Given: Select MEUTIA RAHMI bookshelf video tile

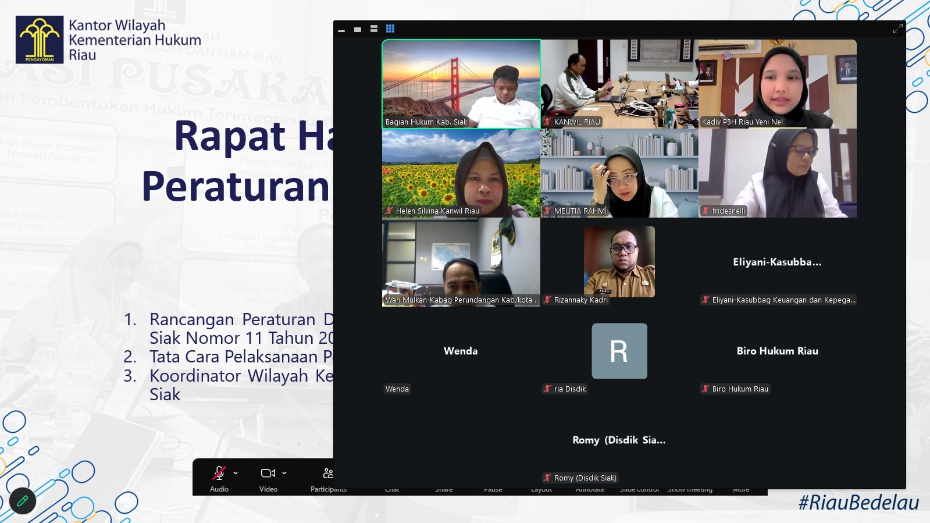Looking at the screenshot, I should pyautogui.click(x=619, y=173).
